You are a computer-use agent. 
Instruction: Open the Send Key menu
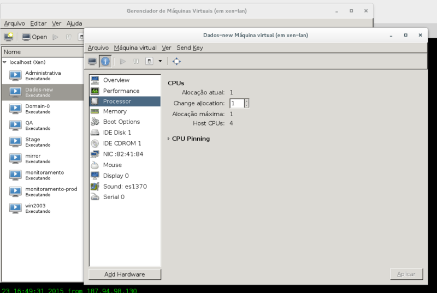click(190, 48)
